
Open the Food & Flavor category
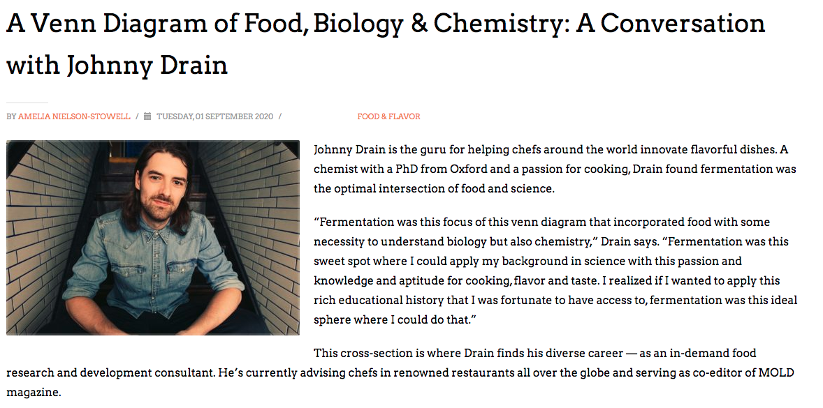[x=388, y=116]
